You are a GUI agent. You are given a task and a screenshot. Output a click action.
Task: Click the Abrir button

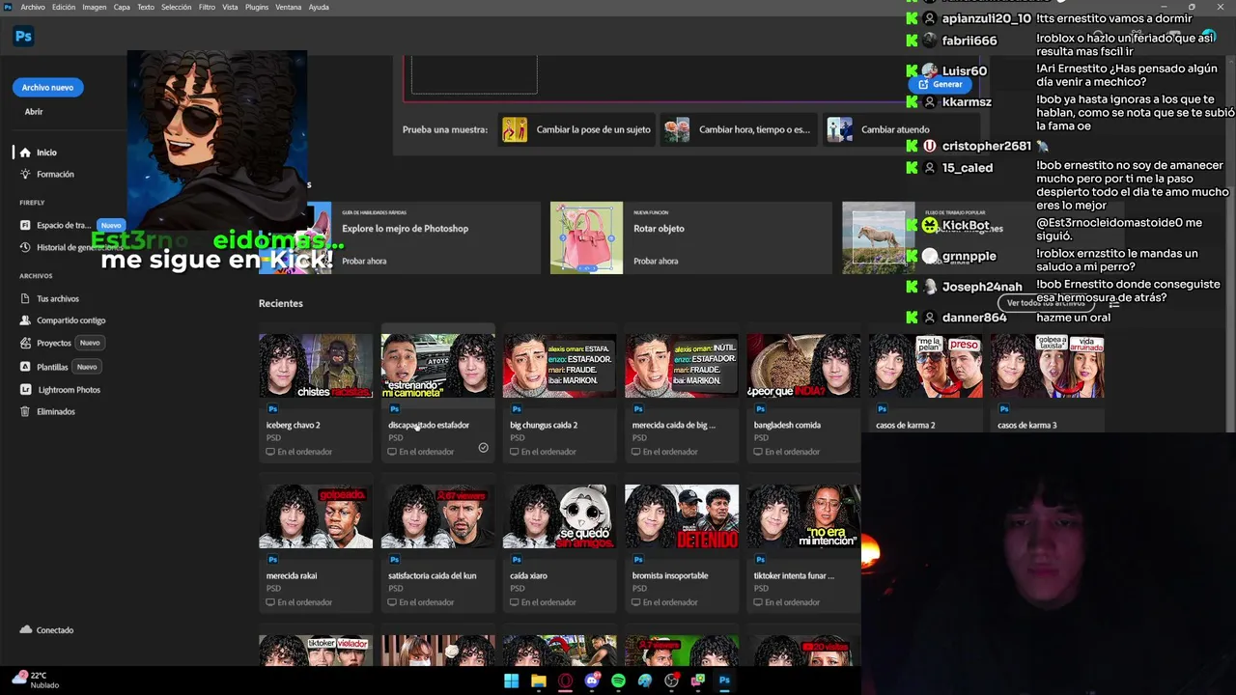pyautogui.click(x=34, y=112)
